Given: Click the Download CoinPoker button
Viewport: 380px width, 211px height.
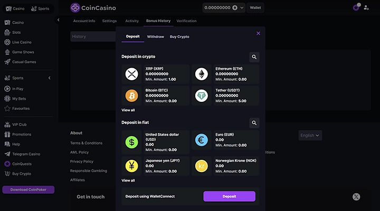Looking at the screenshot, I should (28, 190).
